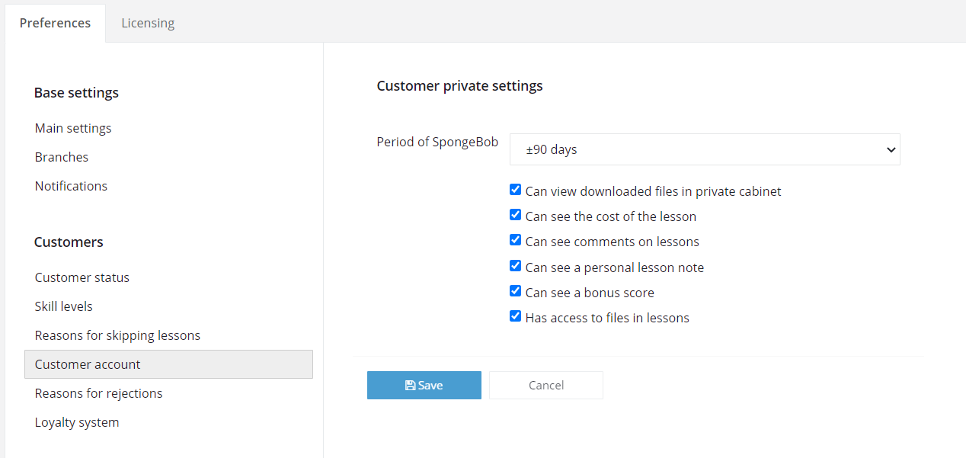The width and height of the screenshot is (966, 458).
Task: Save the customer private settings
Action: pyautogui.click(x=424, y=385)
